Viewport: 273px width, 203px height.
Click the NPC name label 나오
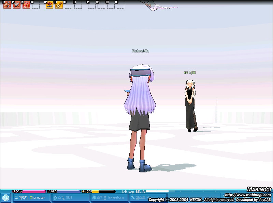tap(190, 72)
